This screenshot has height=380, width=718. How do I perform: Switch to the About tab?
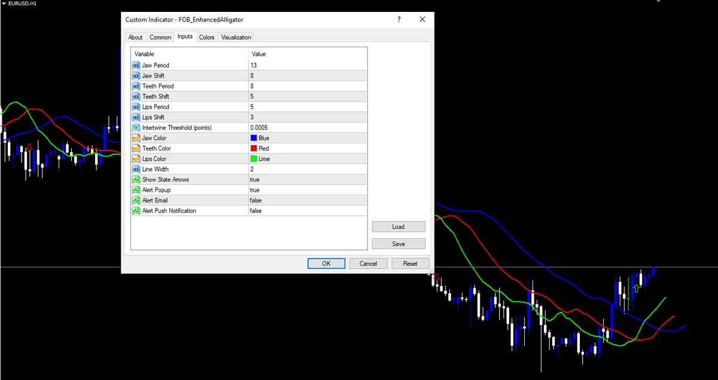(135, 37)
